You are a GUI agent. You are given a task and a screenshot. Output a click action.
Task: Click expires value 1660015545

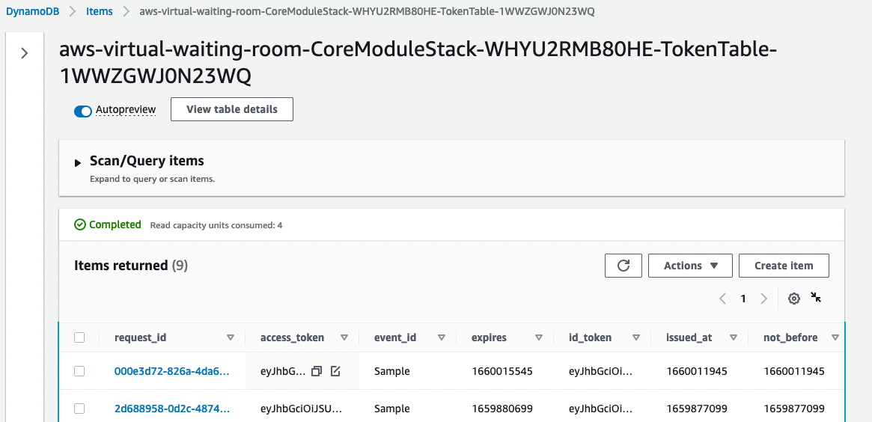click(502, 371)
